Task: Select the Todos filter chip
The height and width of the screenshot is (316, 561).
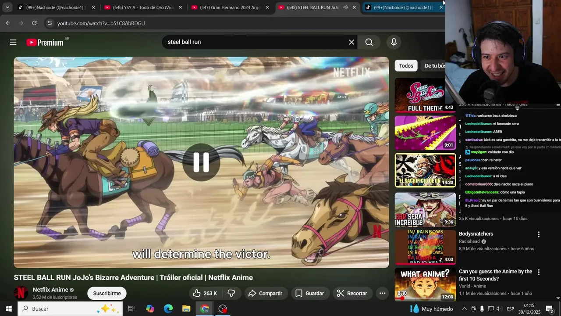Action: click(406, 66)
